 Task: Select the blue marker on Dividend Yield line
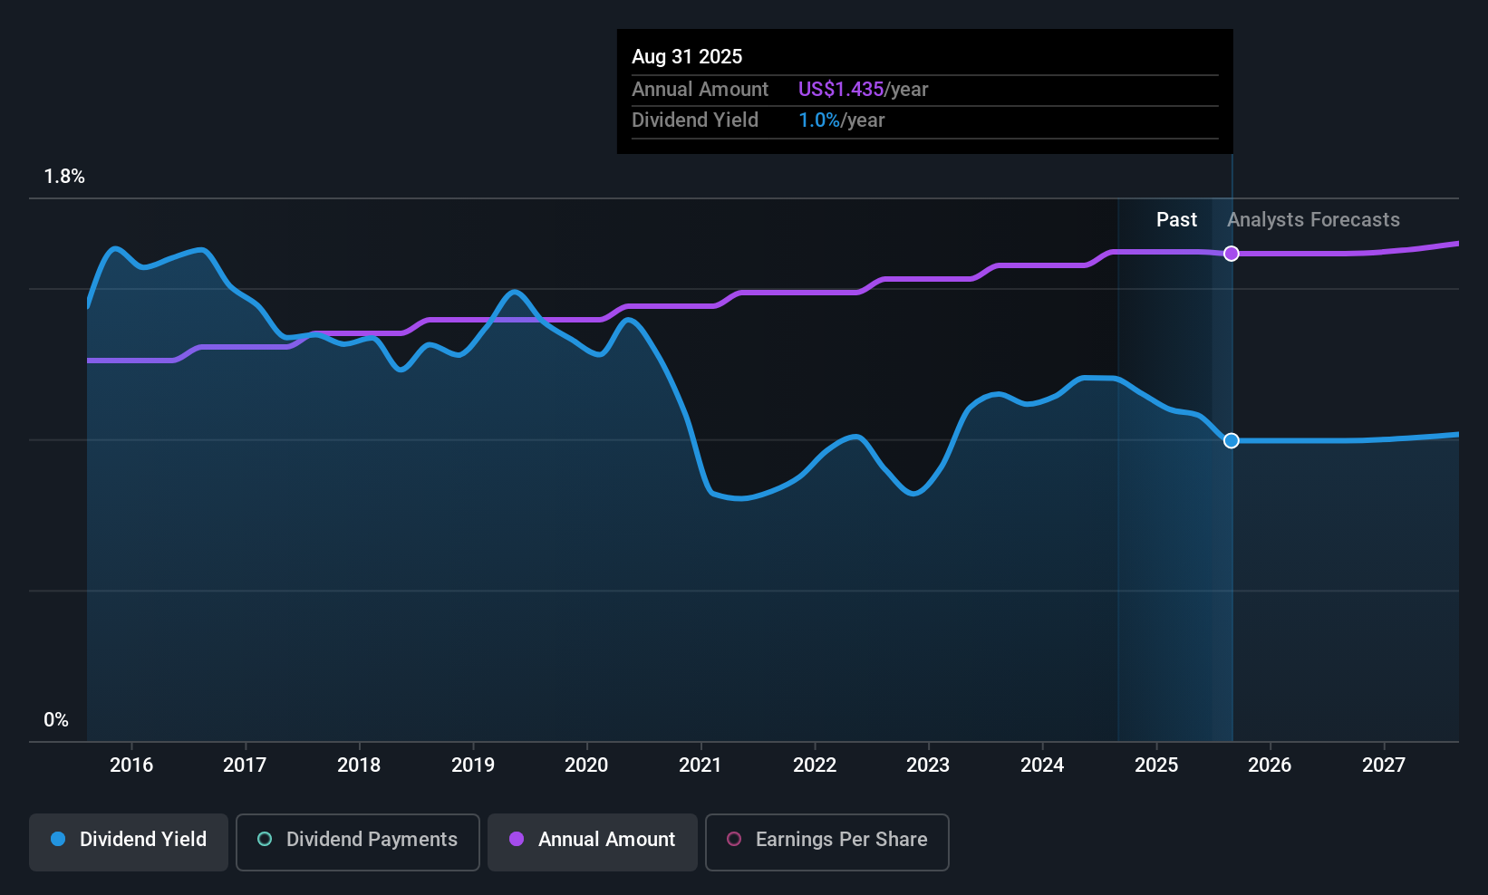tap(1232, 440)
